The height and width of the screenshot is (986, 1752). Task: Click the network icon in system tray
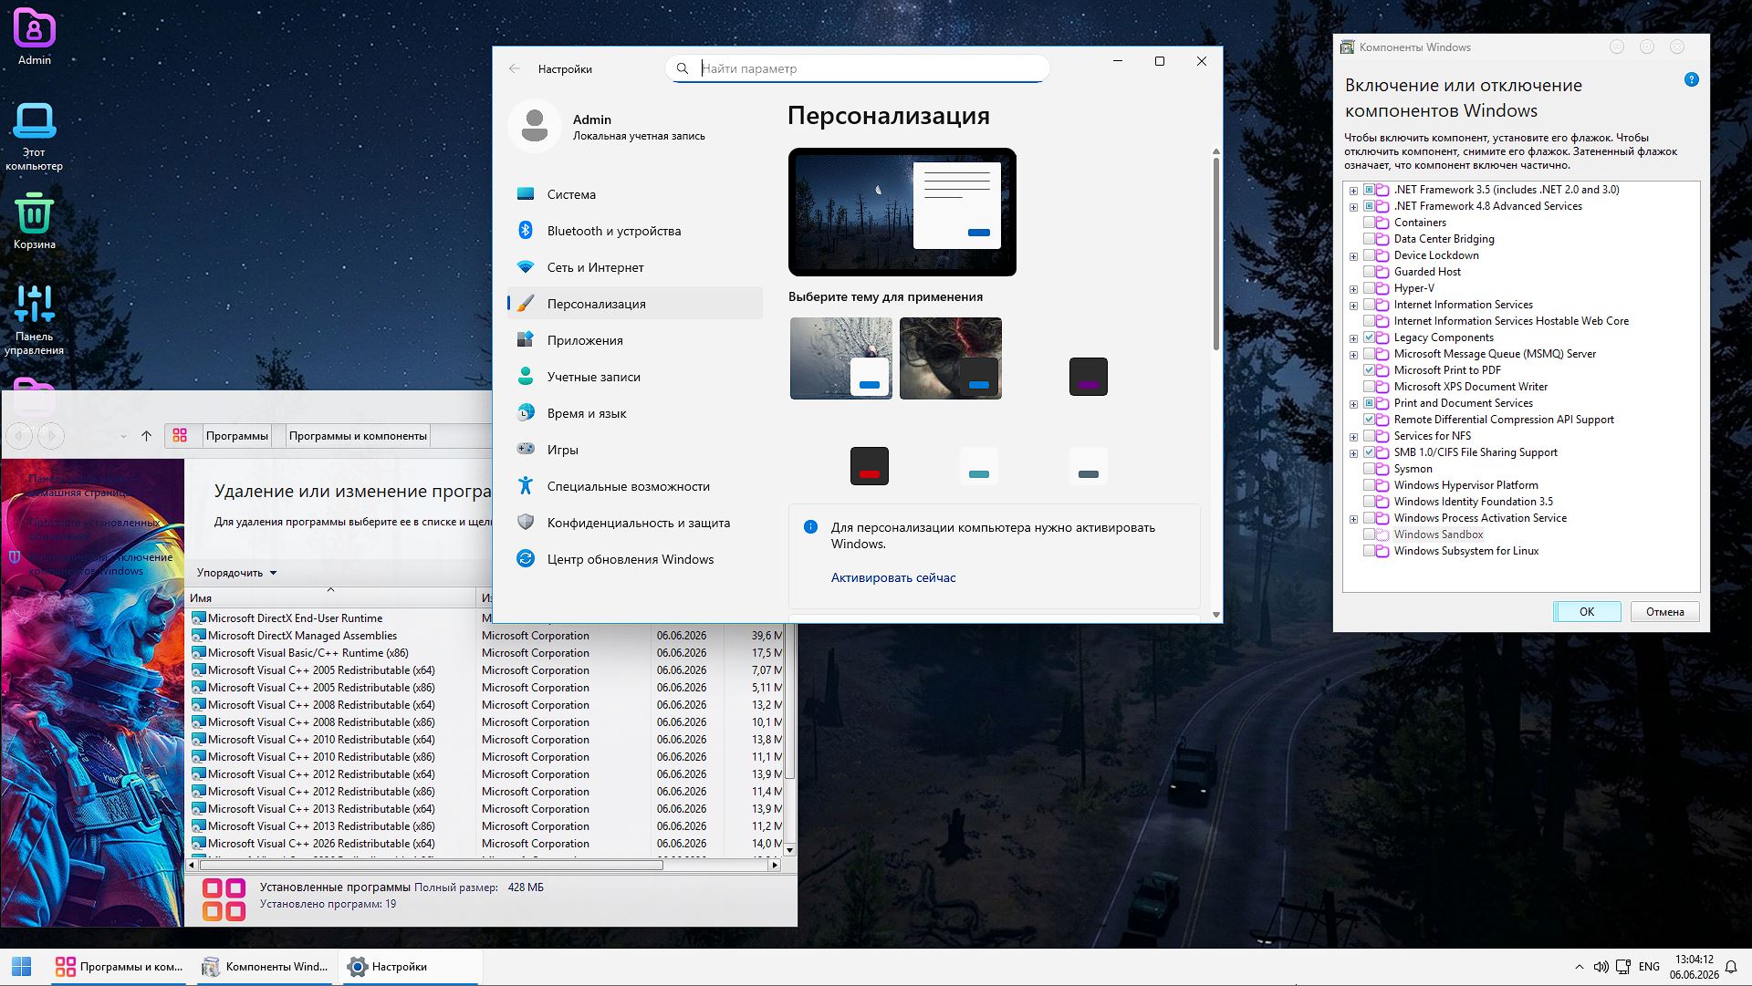tap(1622, 967)
